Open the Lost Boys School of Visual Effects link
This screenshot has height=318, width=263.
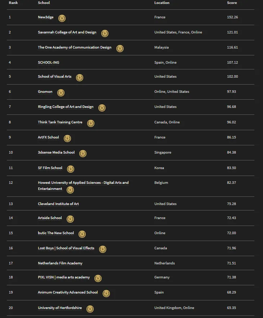66,248
